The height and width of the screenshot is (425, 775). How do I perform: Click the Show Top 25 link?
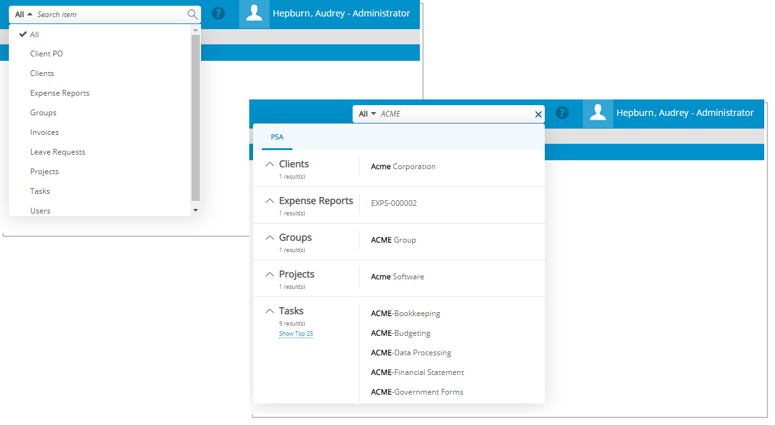tap(296, 334)
